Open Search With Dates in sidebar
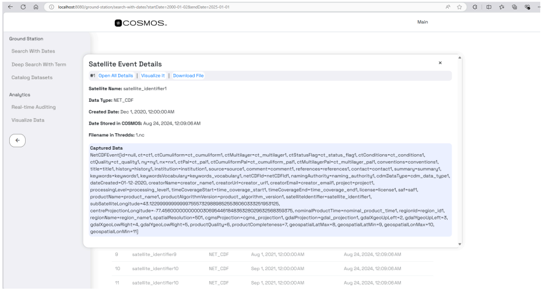The height and width of the screenshot is (291, 542). (34, 52)
